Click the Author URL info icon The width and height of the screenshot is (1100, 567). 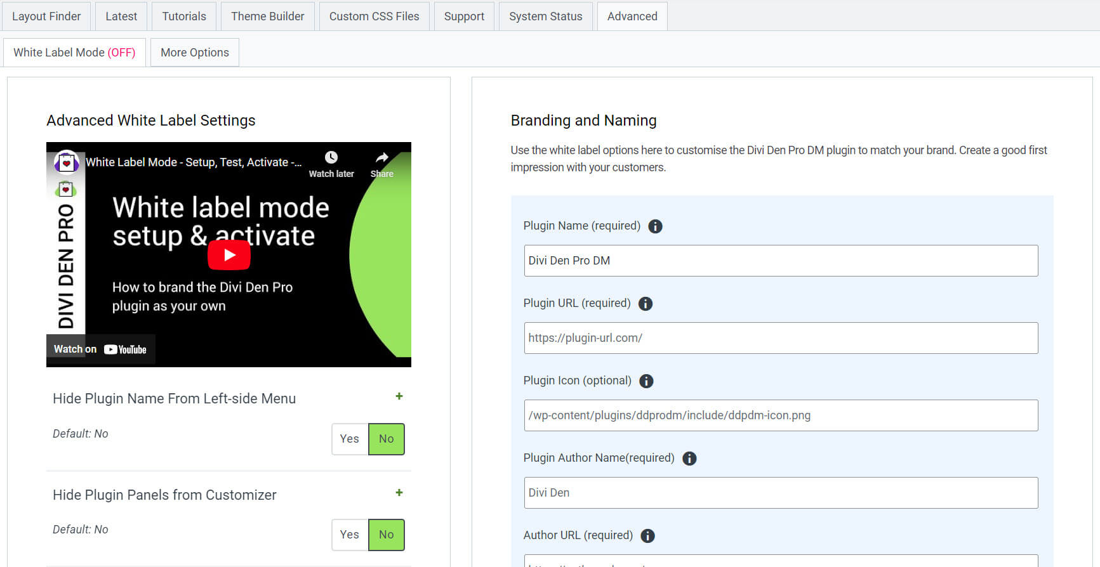click(647, 536)
